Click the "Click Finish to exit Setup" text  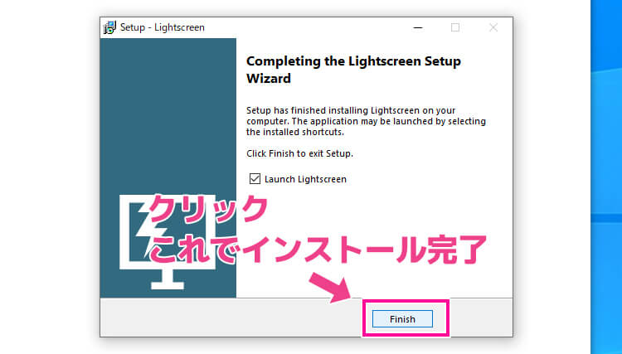pos(300,153)
